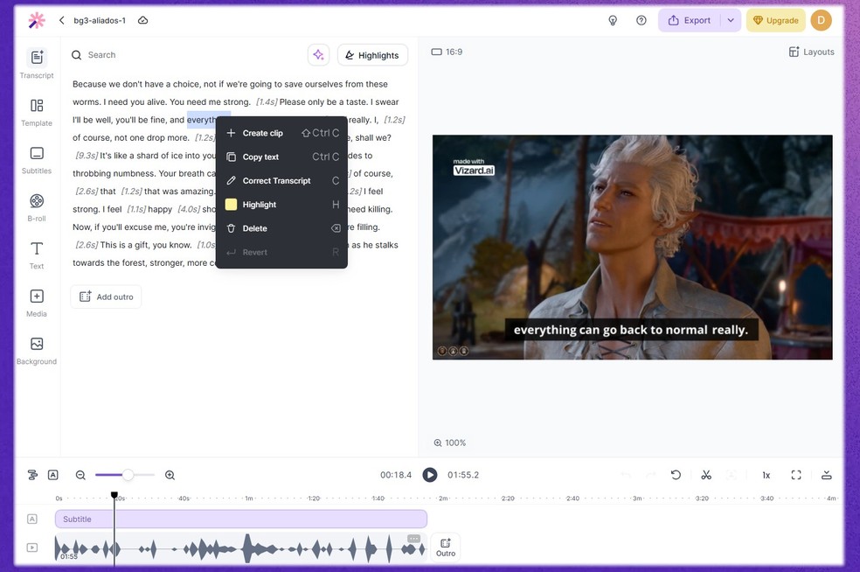The height and width of the screenshot is (572, 860).
Task: Click the video preview frame
Action: (633, 248)
